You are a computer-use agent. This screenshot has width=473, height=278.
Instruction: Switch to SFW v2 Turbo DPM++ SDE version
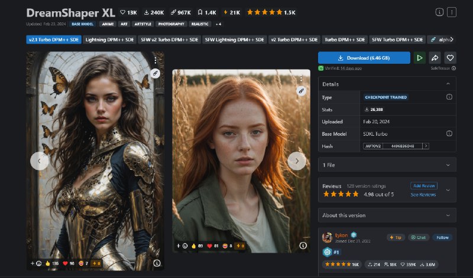[x=169, y=40]
